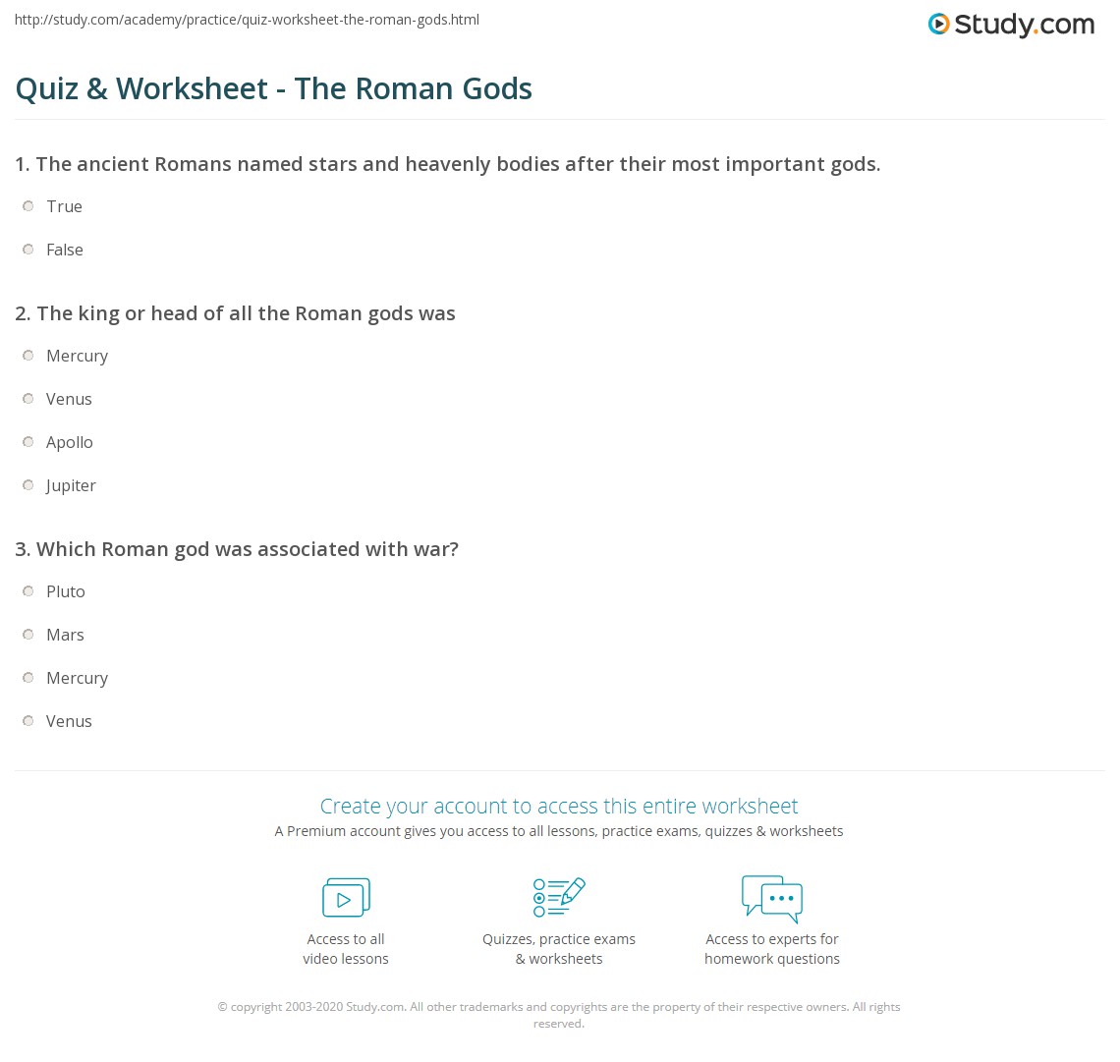This screenshot has height=1062, width=1120.
Task: Select False for question 1
Action: pyautogui.click(x=28, y=250)
